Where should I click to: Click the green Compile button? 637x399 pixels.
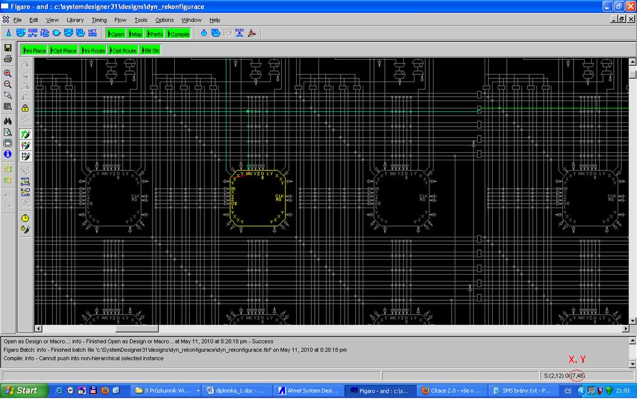pos(179,34)
